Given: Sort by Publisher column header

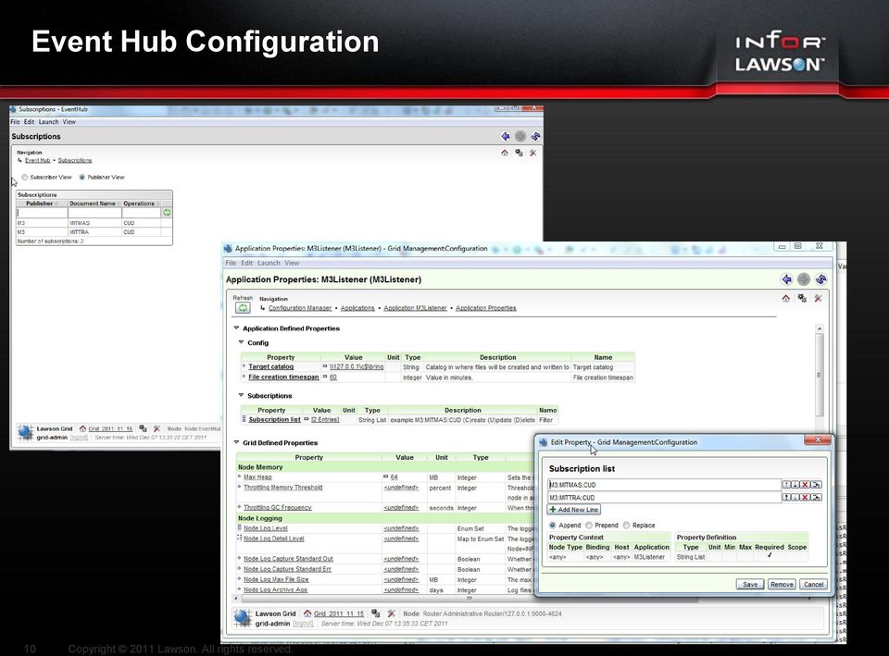Looking at the screenshot, I should [x=42, y=204].
